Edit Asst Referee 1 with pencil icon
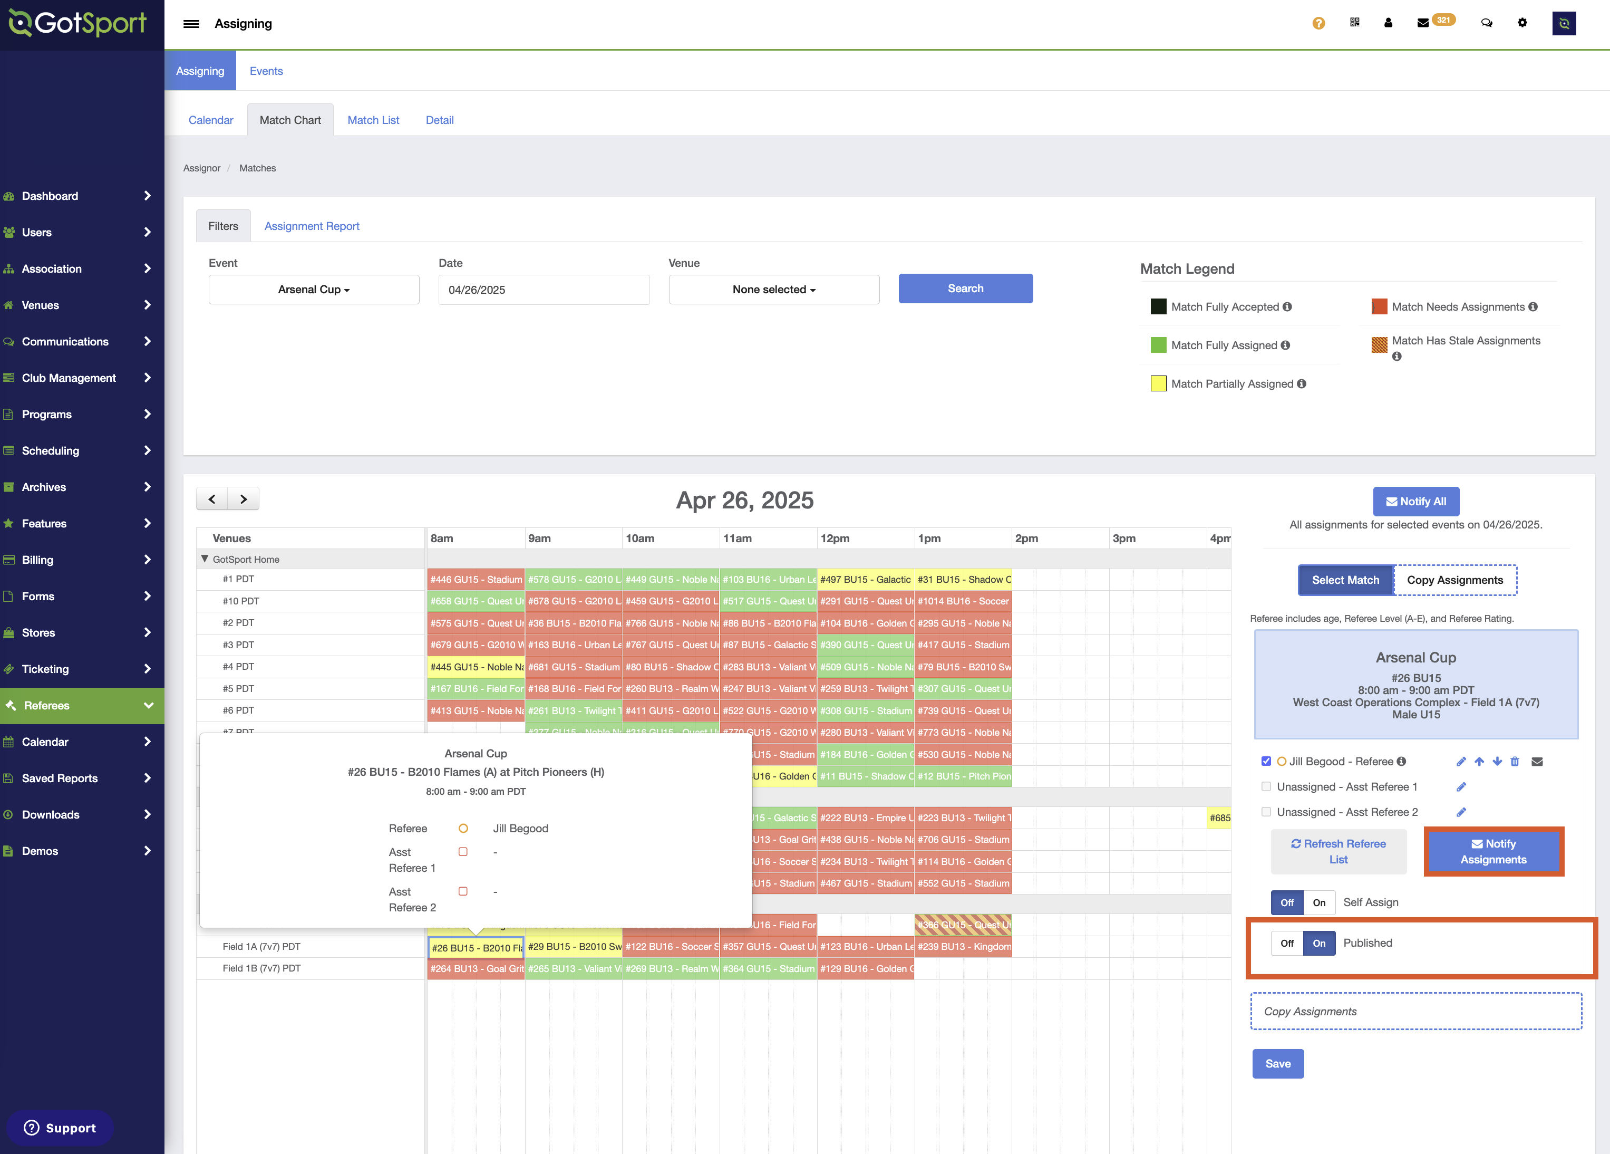Screen dimensions: 1610x1154 tap(1461, 787)
